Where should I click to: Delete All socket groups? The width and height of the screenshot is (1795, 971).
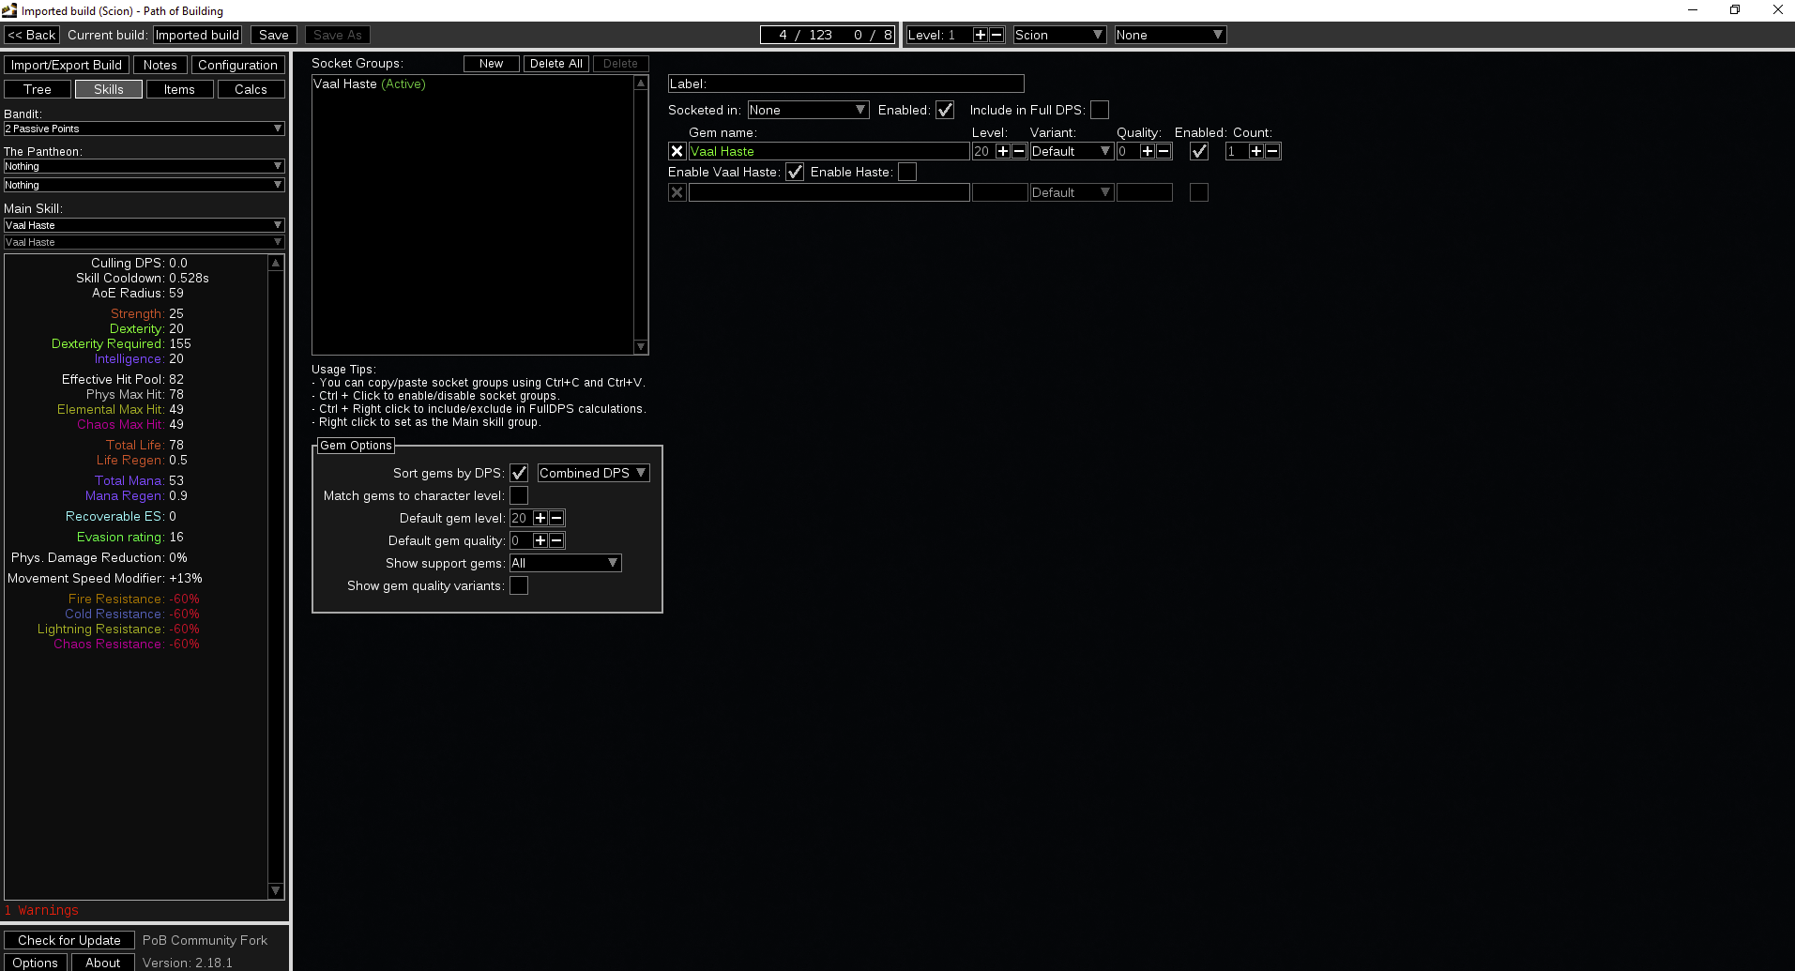click(x=556, y=64)
